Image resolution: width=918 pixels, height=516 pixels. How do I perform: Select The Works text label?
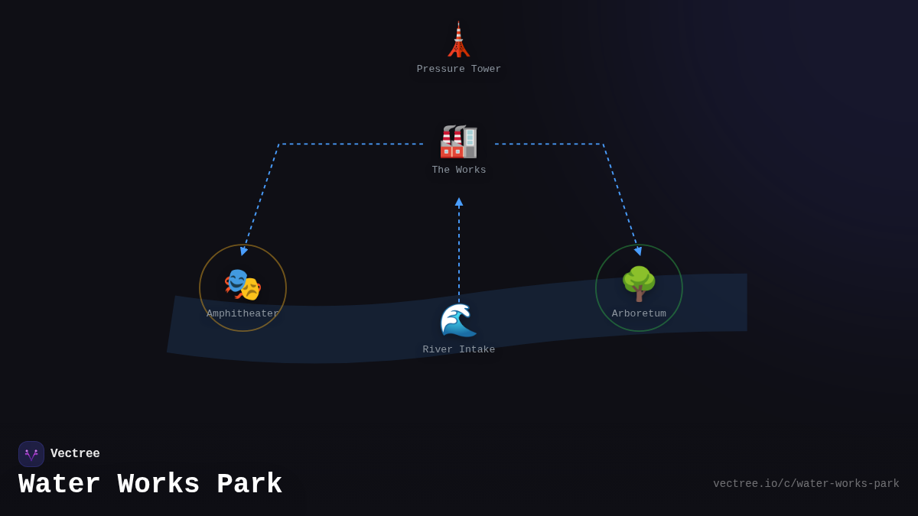(x=458, y=170)
